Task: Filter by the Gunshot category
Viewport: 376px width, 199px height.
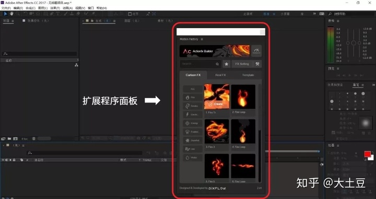Action: [193, 141]
